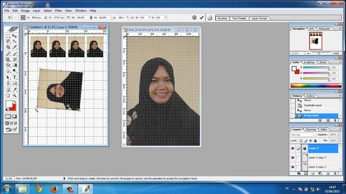
Task: Open the Tool Presets tab
Action: [239, 18]
